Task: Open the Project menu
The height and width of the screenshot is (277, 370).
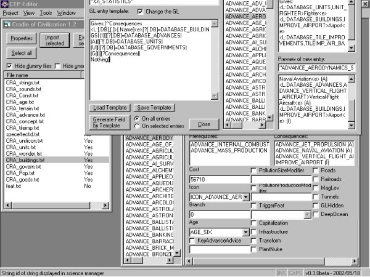Action: click(10, 12)
